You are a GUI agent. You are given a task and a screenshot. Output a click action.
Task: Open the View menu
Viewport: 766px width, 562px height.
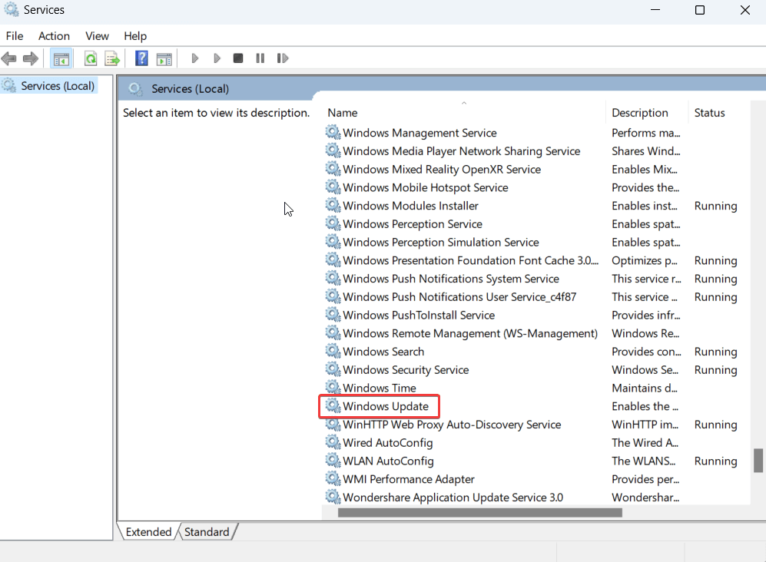[97, 36]
